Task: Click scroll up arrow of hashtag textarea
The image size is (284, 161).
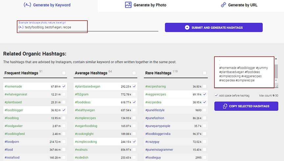Action: coord(276,59)
